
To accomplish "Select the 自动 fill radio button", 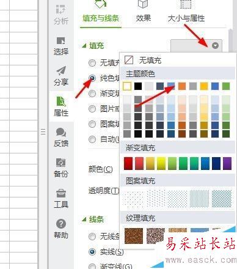I will (92, 139).
